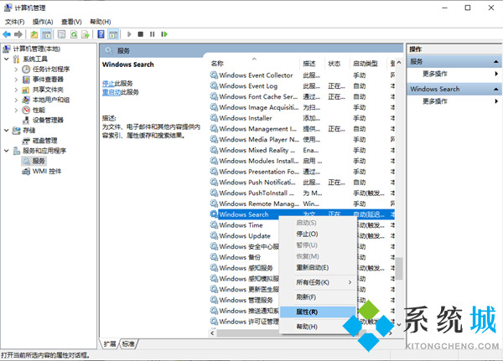Collapse the 服务 section in actions pane
The image size is (503, 361).
click(496, 61)
